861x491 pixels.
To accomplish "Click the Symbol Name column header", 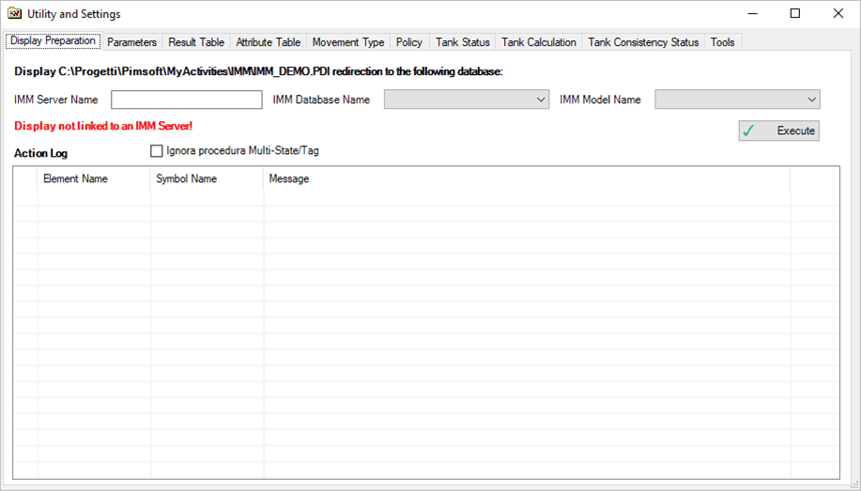I will pos(207,178).
